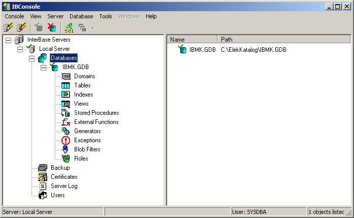Select InterBase Servers label in tree
354x218 pixels.
point(49,40)
